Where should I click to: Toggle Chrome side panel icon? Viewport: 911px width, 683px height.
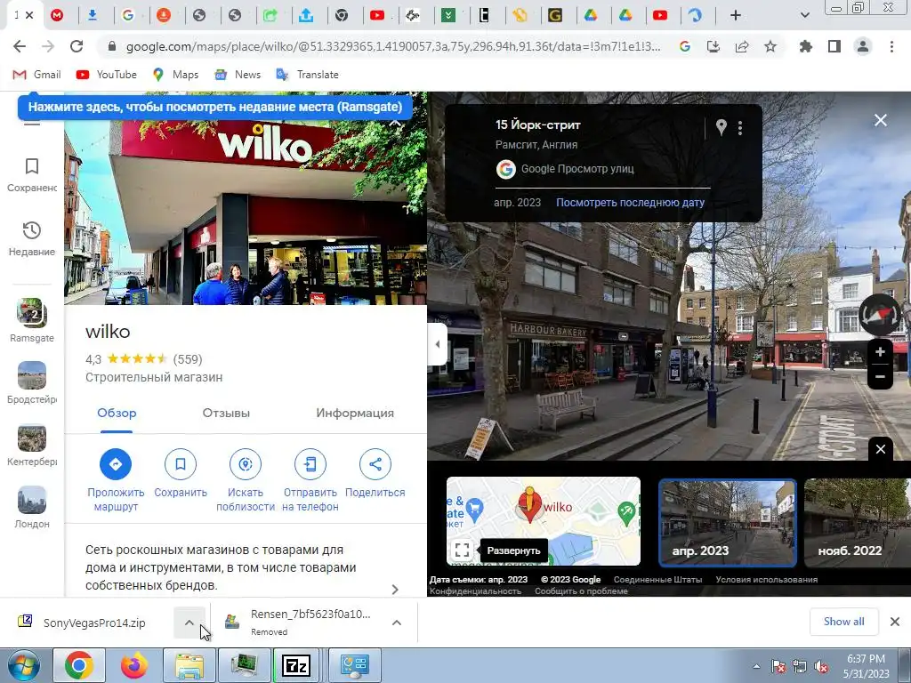834,46
